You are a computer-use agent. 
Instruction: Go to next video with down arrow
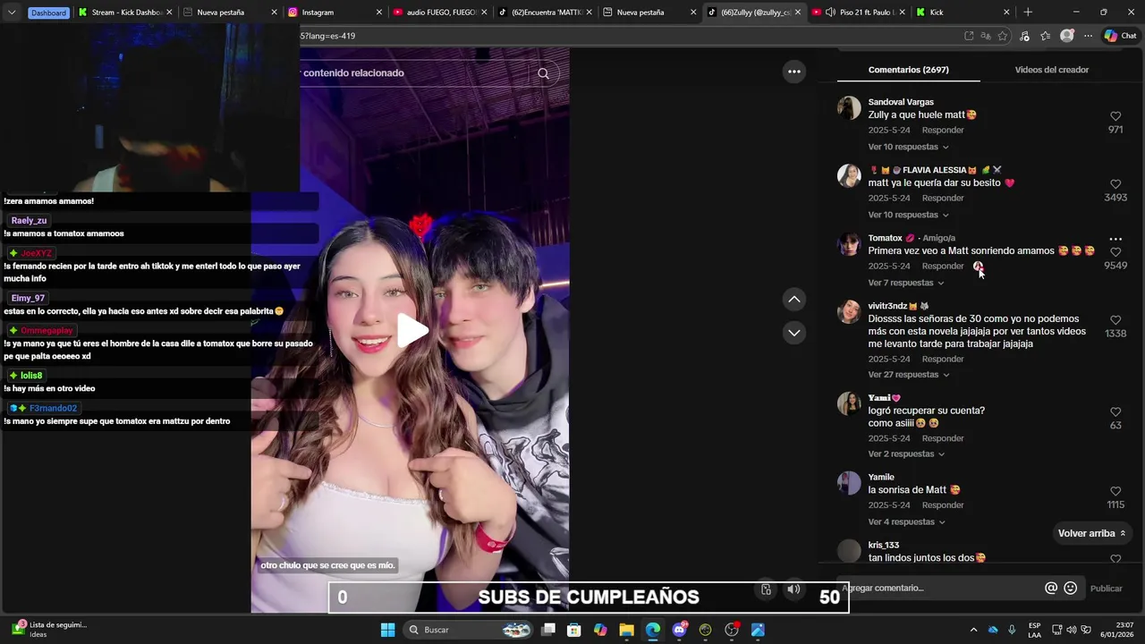(x=794, y=333)
